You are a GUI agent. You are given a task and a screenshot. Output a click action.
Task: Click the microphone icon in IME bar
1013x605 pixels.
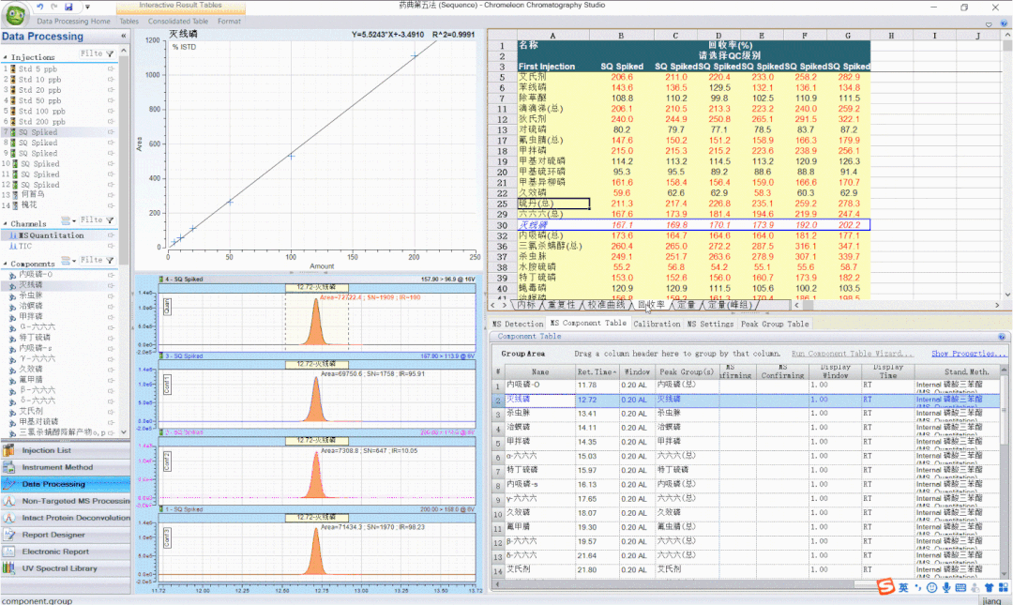[946, 587]
